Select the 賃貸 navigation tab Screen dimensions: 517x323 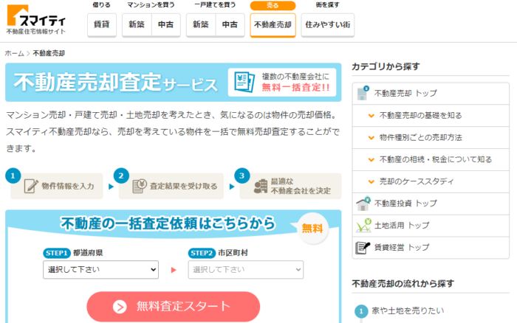[x=102, y=24]
